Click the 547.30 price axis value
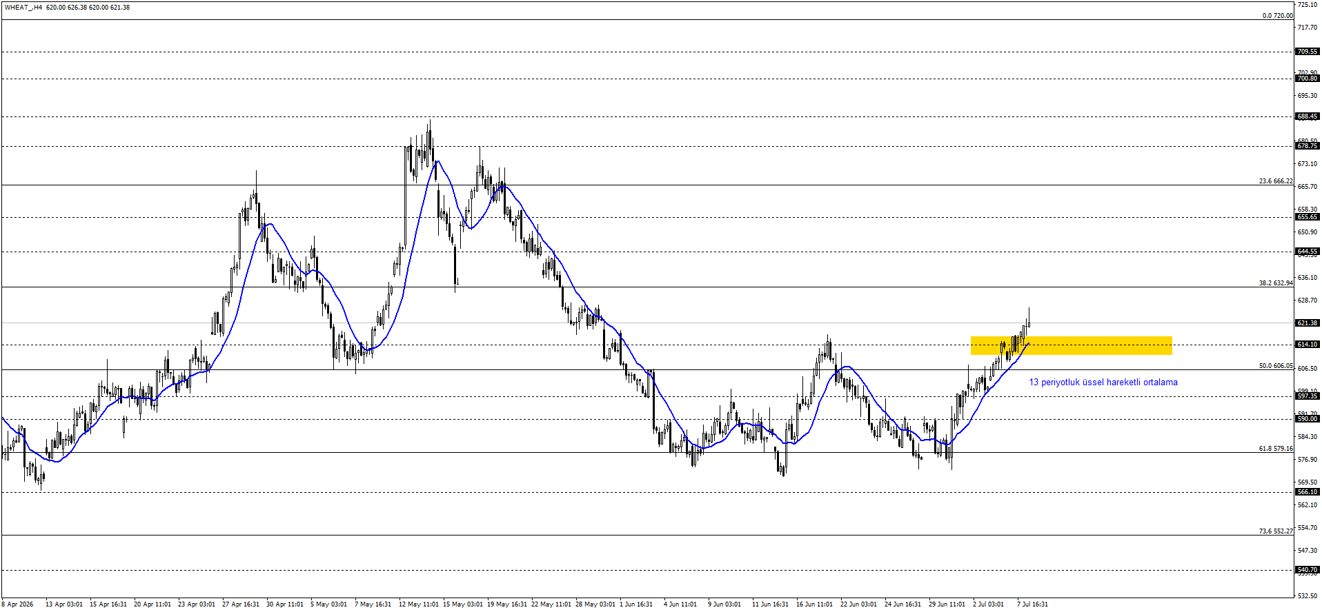This screenshot has width=1322, height=612. coord(1308,551)
